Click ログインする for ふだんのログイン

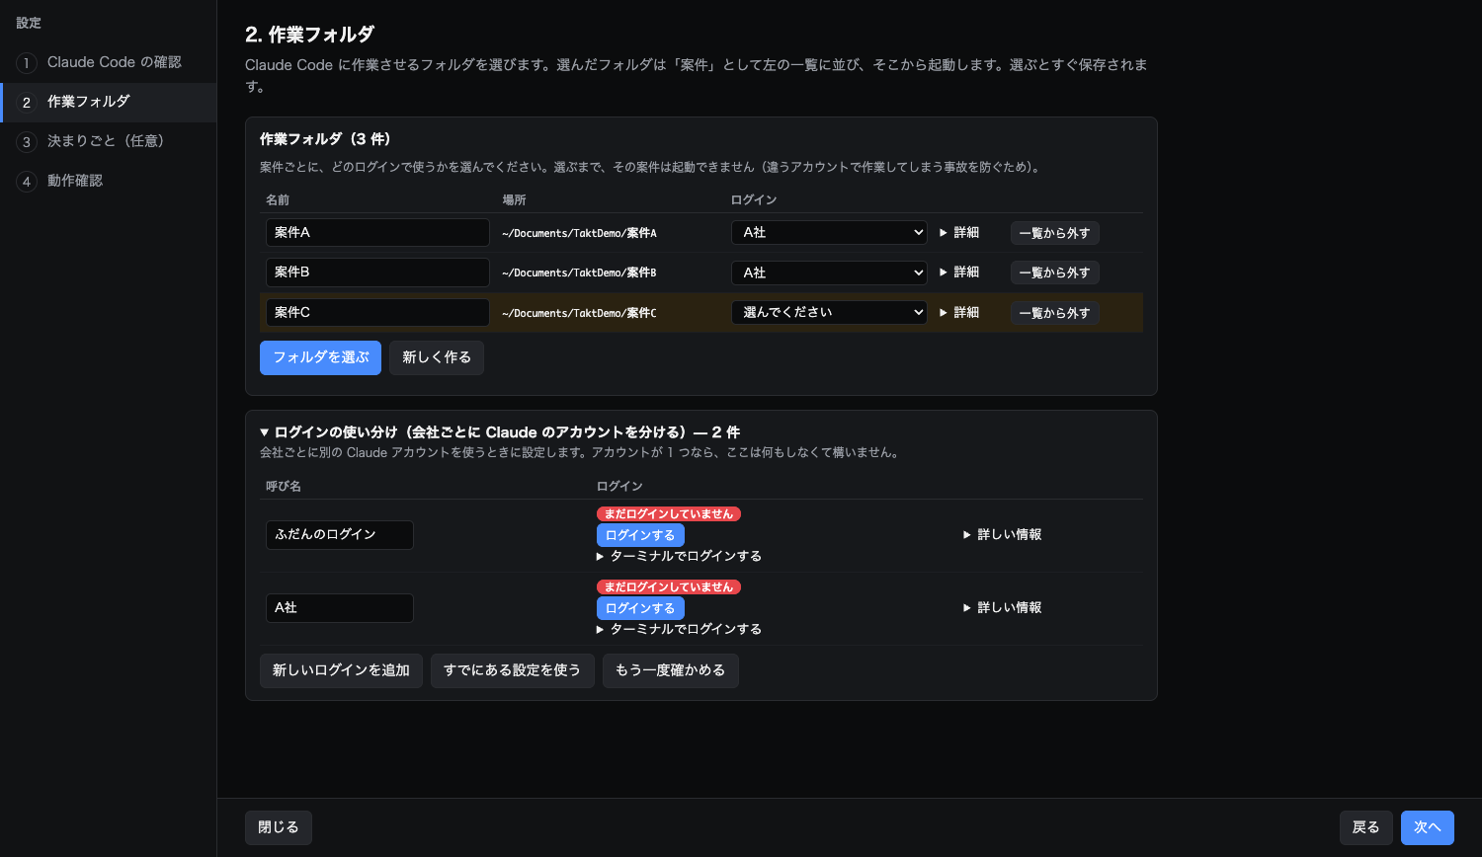click(640, 535)
